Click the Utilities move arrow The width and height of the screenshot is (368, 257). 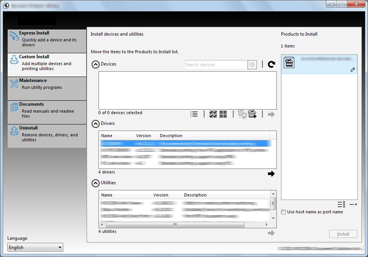[x=271, y=233]
